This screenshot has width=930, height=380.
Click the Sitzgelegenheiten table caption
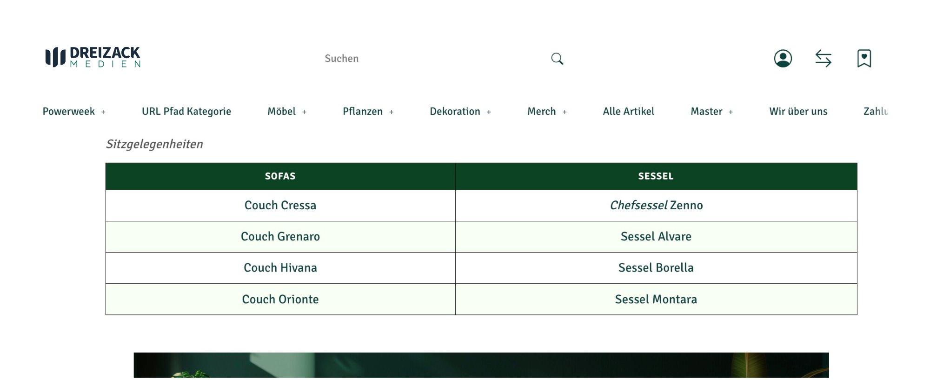point(154,144)
